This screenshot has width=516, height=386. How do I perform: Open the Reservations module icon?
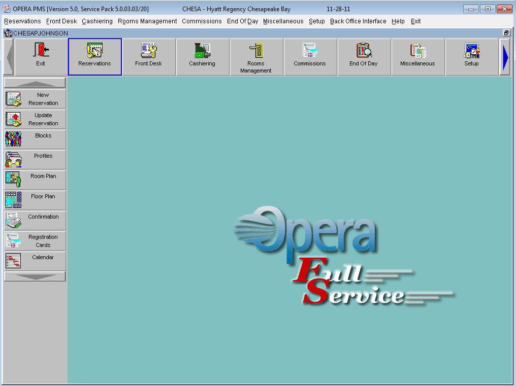[x=95, y=57]
